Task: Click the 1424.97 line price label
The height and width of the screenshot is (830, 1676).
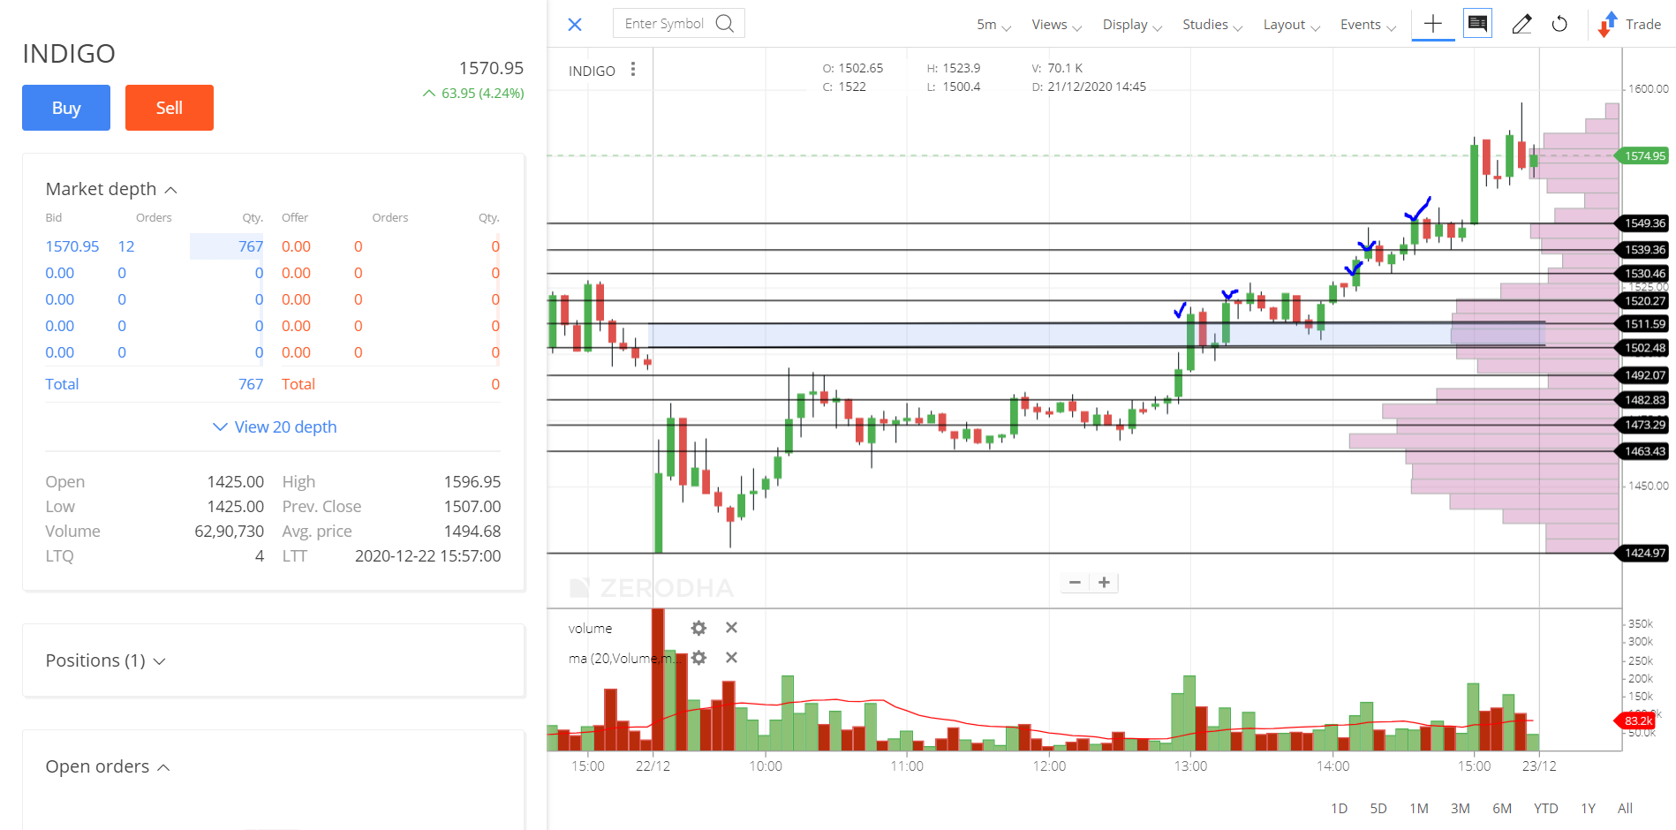Action: (x=1643, y=554)
